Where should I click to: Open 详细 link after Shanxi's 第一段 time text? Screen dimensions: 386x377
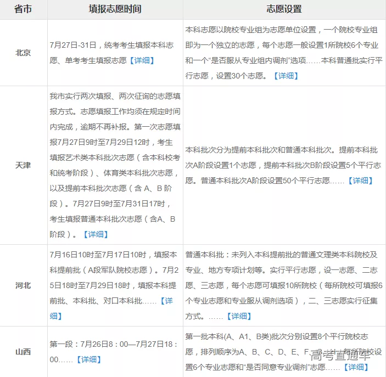(88, 359)
